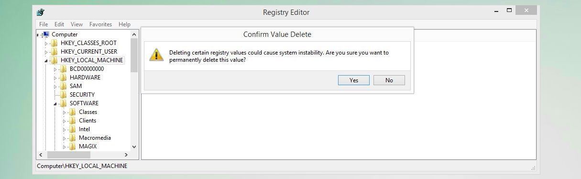Expand the Clients key
The width and height of the screenshot is (581, 179).
point(65,121)
